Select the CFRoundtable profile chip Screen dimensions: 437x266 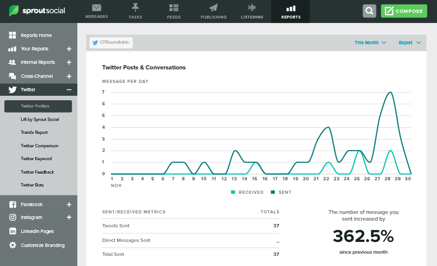point(111,43)
